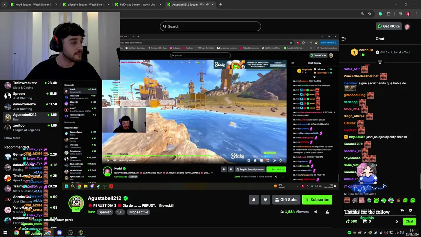
Task: Select Agustabell212 in the sidebar list
Action: point(31,117)
